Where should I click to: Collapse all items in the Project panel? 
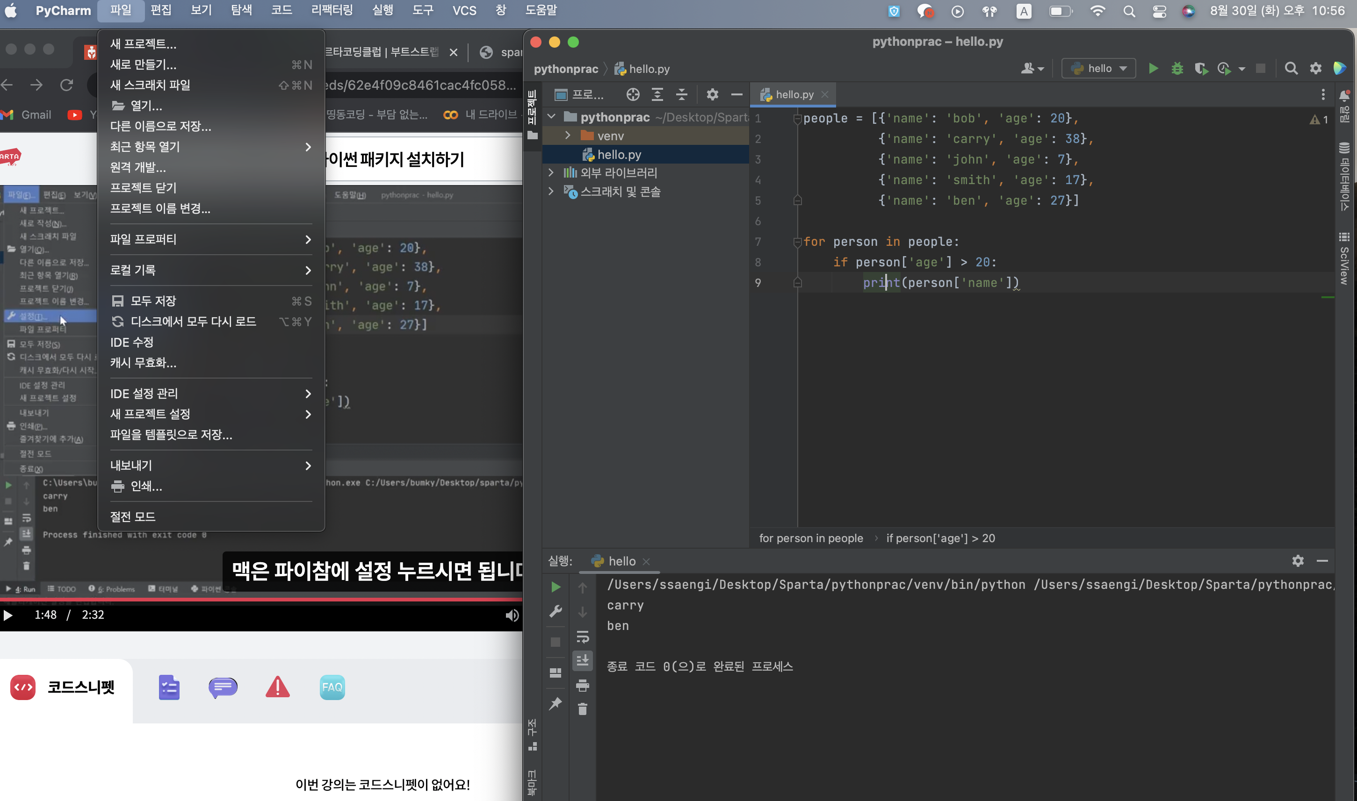click(681, 94)
